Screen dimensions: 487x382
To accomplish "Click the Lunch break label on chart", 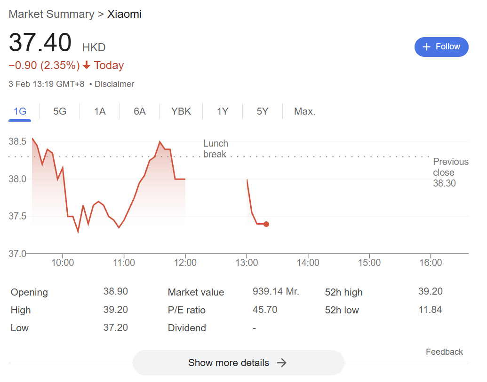I will 216,149.
